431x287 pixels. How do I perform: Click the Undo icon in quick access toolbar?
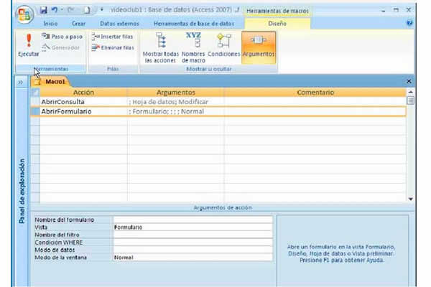(55, 11)
